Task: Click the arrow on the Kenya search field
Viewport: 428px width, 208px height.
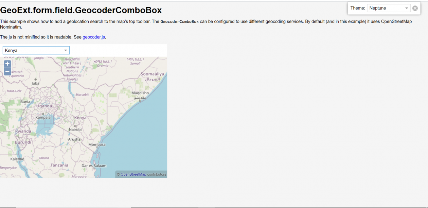Action: [x=66, y=50]
